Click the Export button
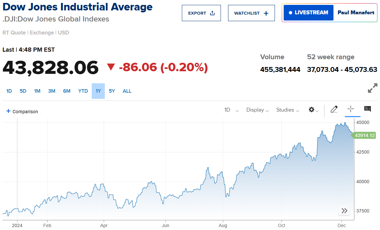The width and height of the screenshot is (380, 230). click(201, 13)
